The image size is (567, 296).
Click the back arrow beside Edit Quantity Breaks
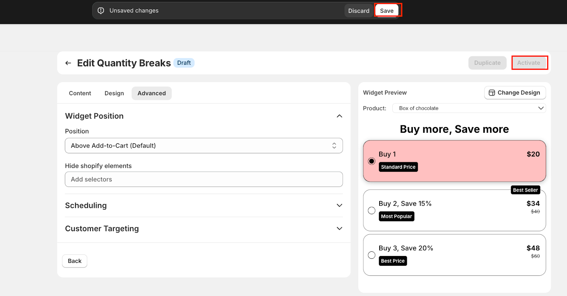pos(68,63)
